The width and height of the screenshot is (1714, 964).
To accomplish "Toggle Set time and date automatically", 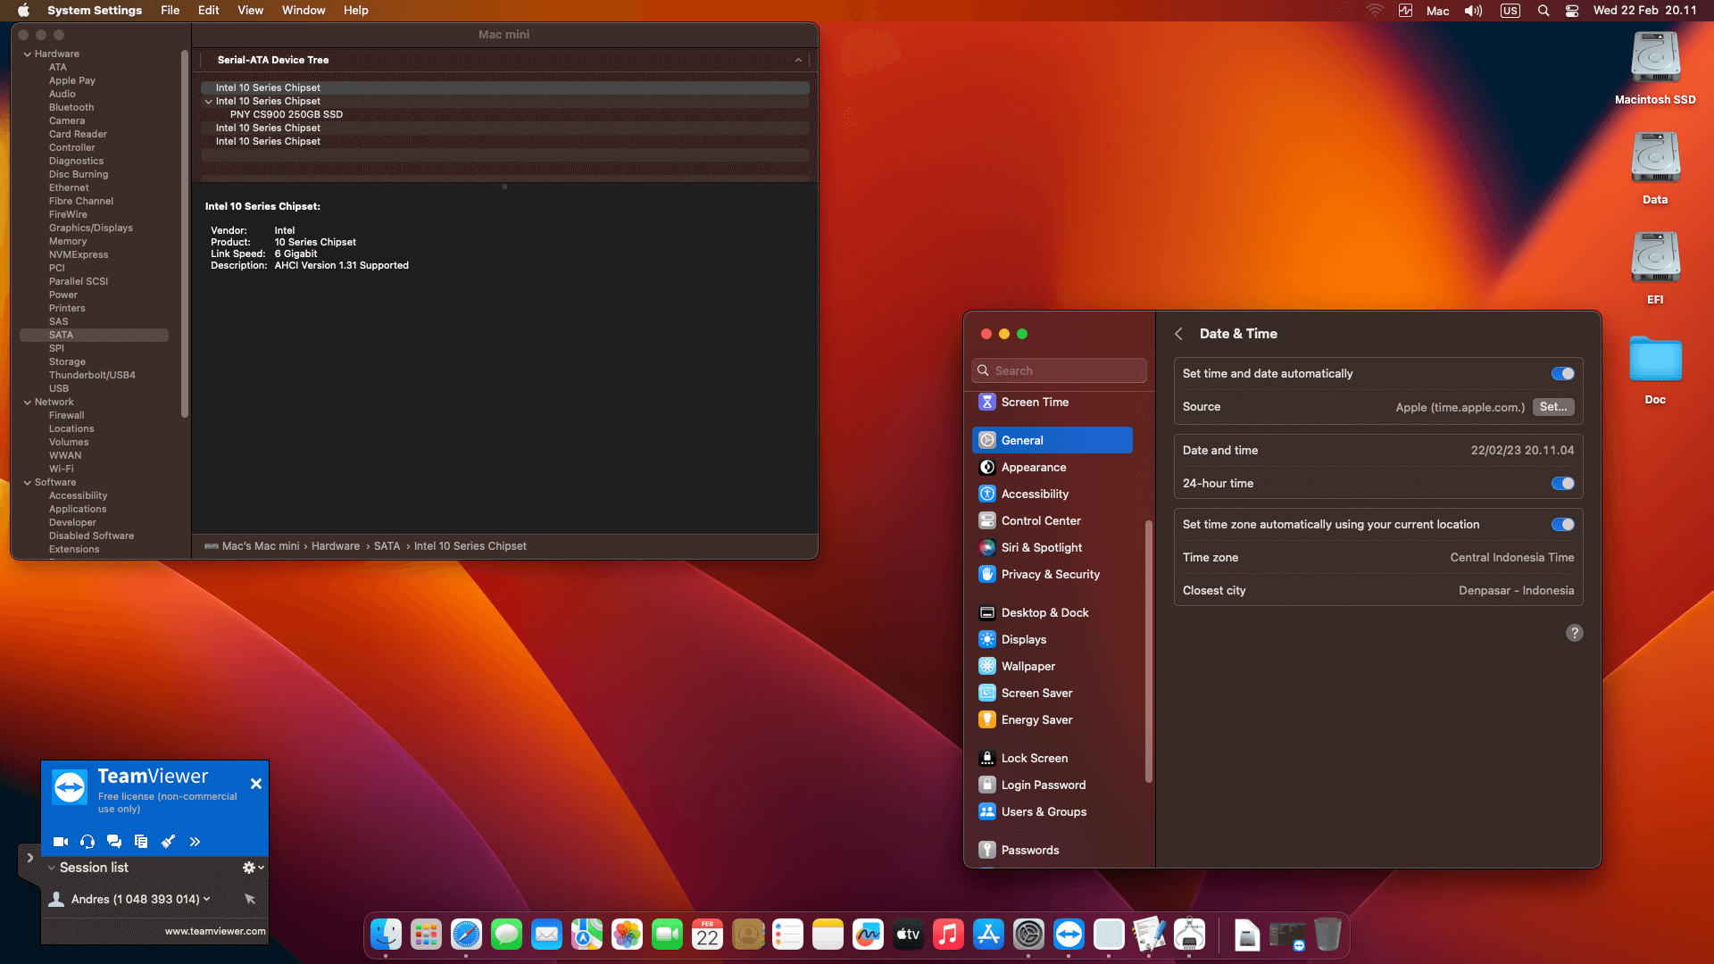I will pos(1563,374).
